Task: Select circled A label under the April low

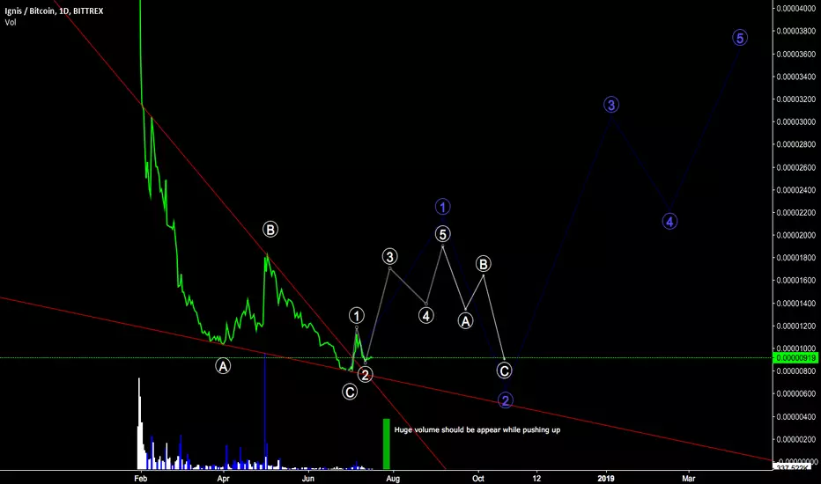Action: tap(223, 366)
